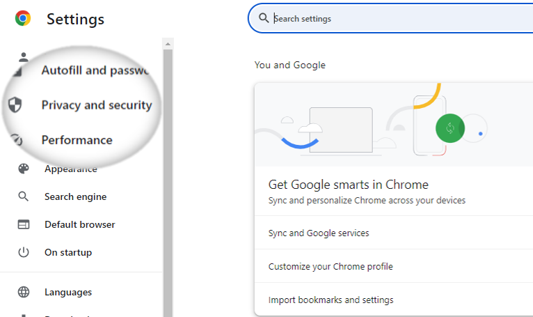The image size is (533, 317).
Task: Click the shield icon for Privacy and security
Action: click(15, 105)
